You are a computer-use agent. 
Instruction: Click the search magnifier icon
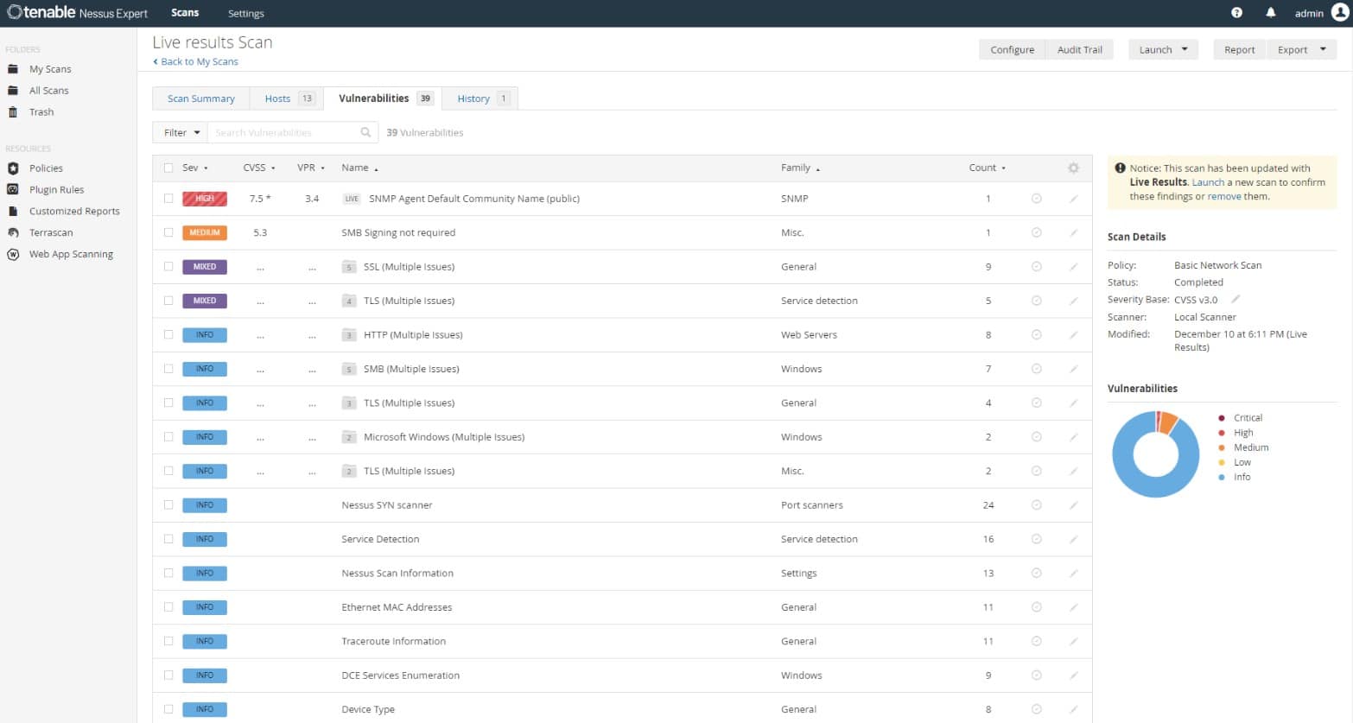(x=365, y=132)
